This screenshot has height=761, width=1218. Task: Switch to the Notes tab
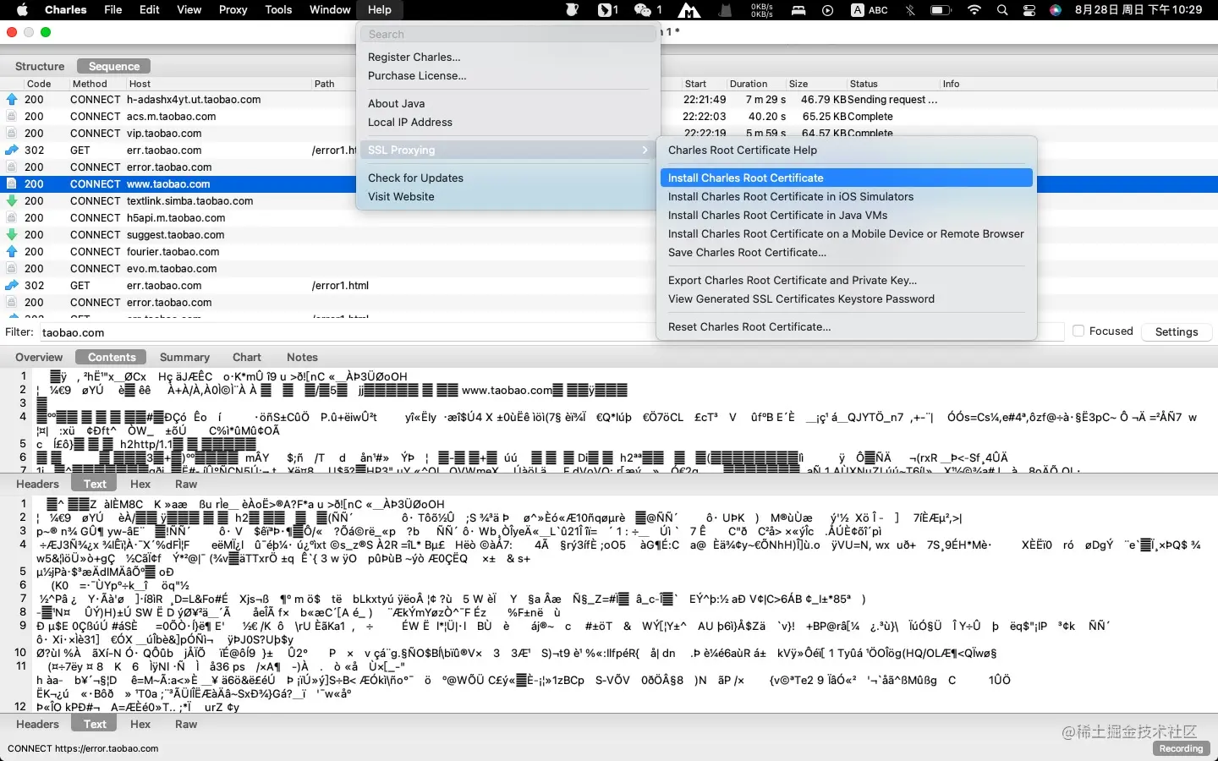[302, 357]
